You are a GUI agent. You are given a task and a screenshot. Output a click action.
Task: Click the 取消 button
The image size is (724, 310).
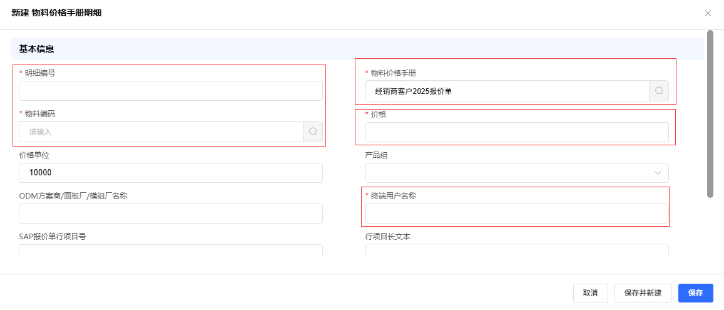tap(590, 293)
